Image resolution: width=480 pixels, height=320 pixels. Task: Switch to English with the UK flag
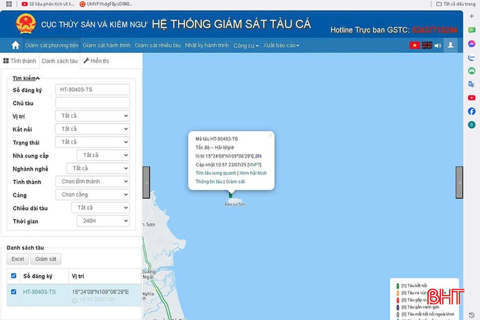pos(427,45)
